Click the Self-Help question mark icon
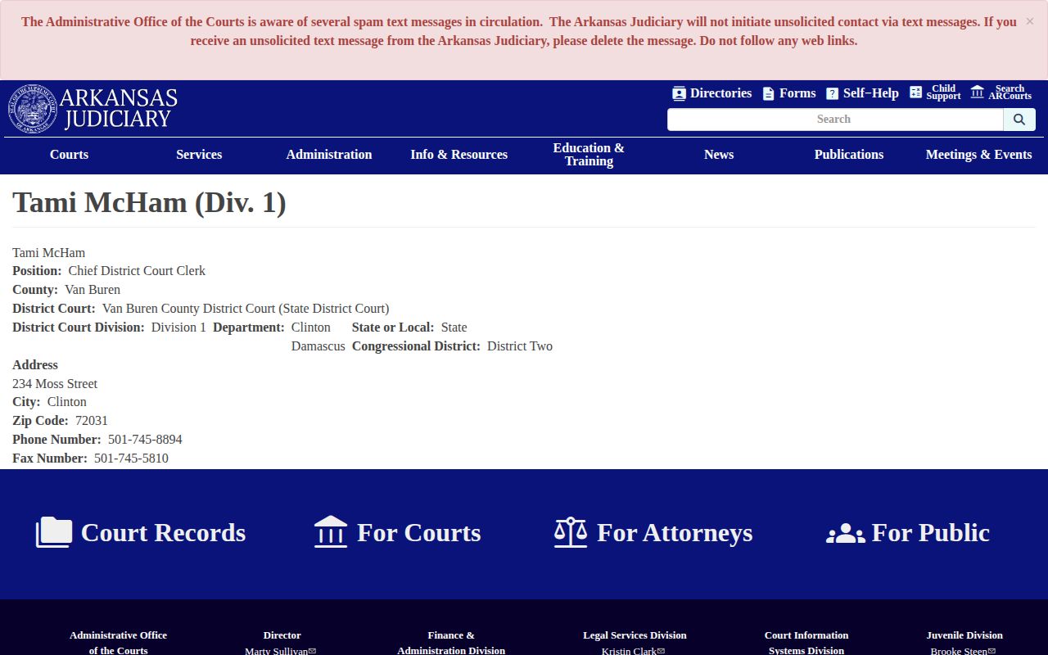Screen dimensions: 1048x655 pyautogui.click(x=832, y=93)
